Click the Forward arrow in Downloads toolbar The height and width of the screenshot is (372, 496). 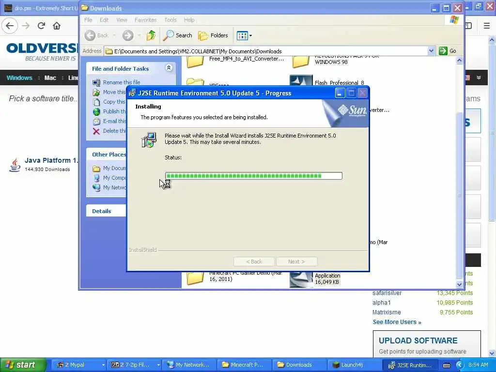pyautogui.click(x=128, y=35)
